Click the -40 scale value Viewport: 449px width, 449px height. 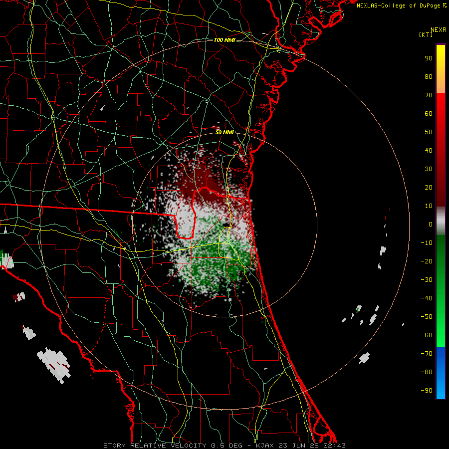pyautogui.click(x=427, y=298)
